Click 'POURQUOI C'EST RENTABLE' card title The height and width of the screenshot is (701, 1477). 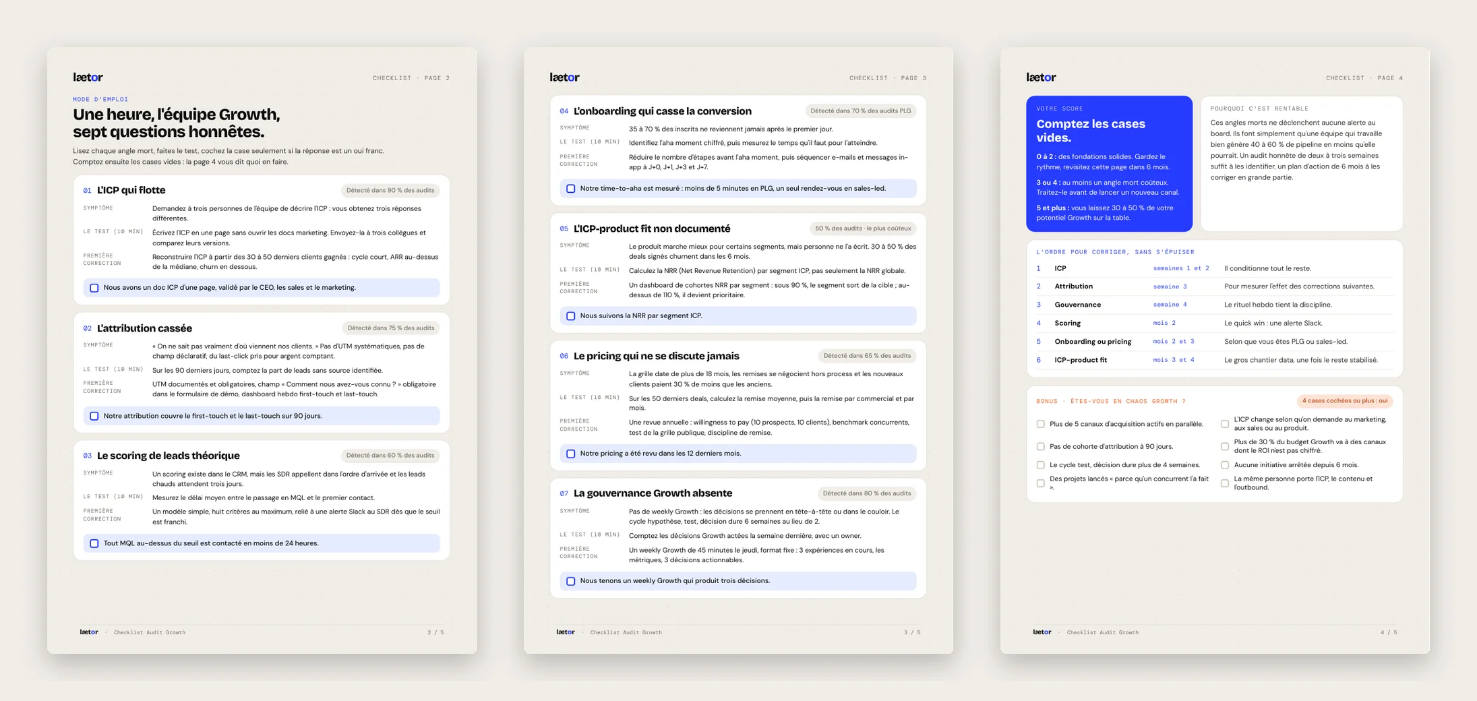click(x=1259, y=109)
